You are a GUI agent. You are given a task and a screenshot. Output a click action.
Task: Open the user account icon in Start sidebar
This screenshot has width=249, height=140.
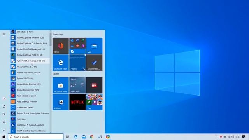4,98
